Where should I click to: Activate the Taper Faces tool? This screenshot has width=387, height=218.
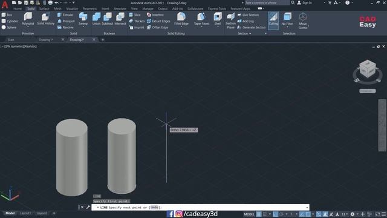tap(201, 19)
